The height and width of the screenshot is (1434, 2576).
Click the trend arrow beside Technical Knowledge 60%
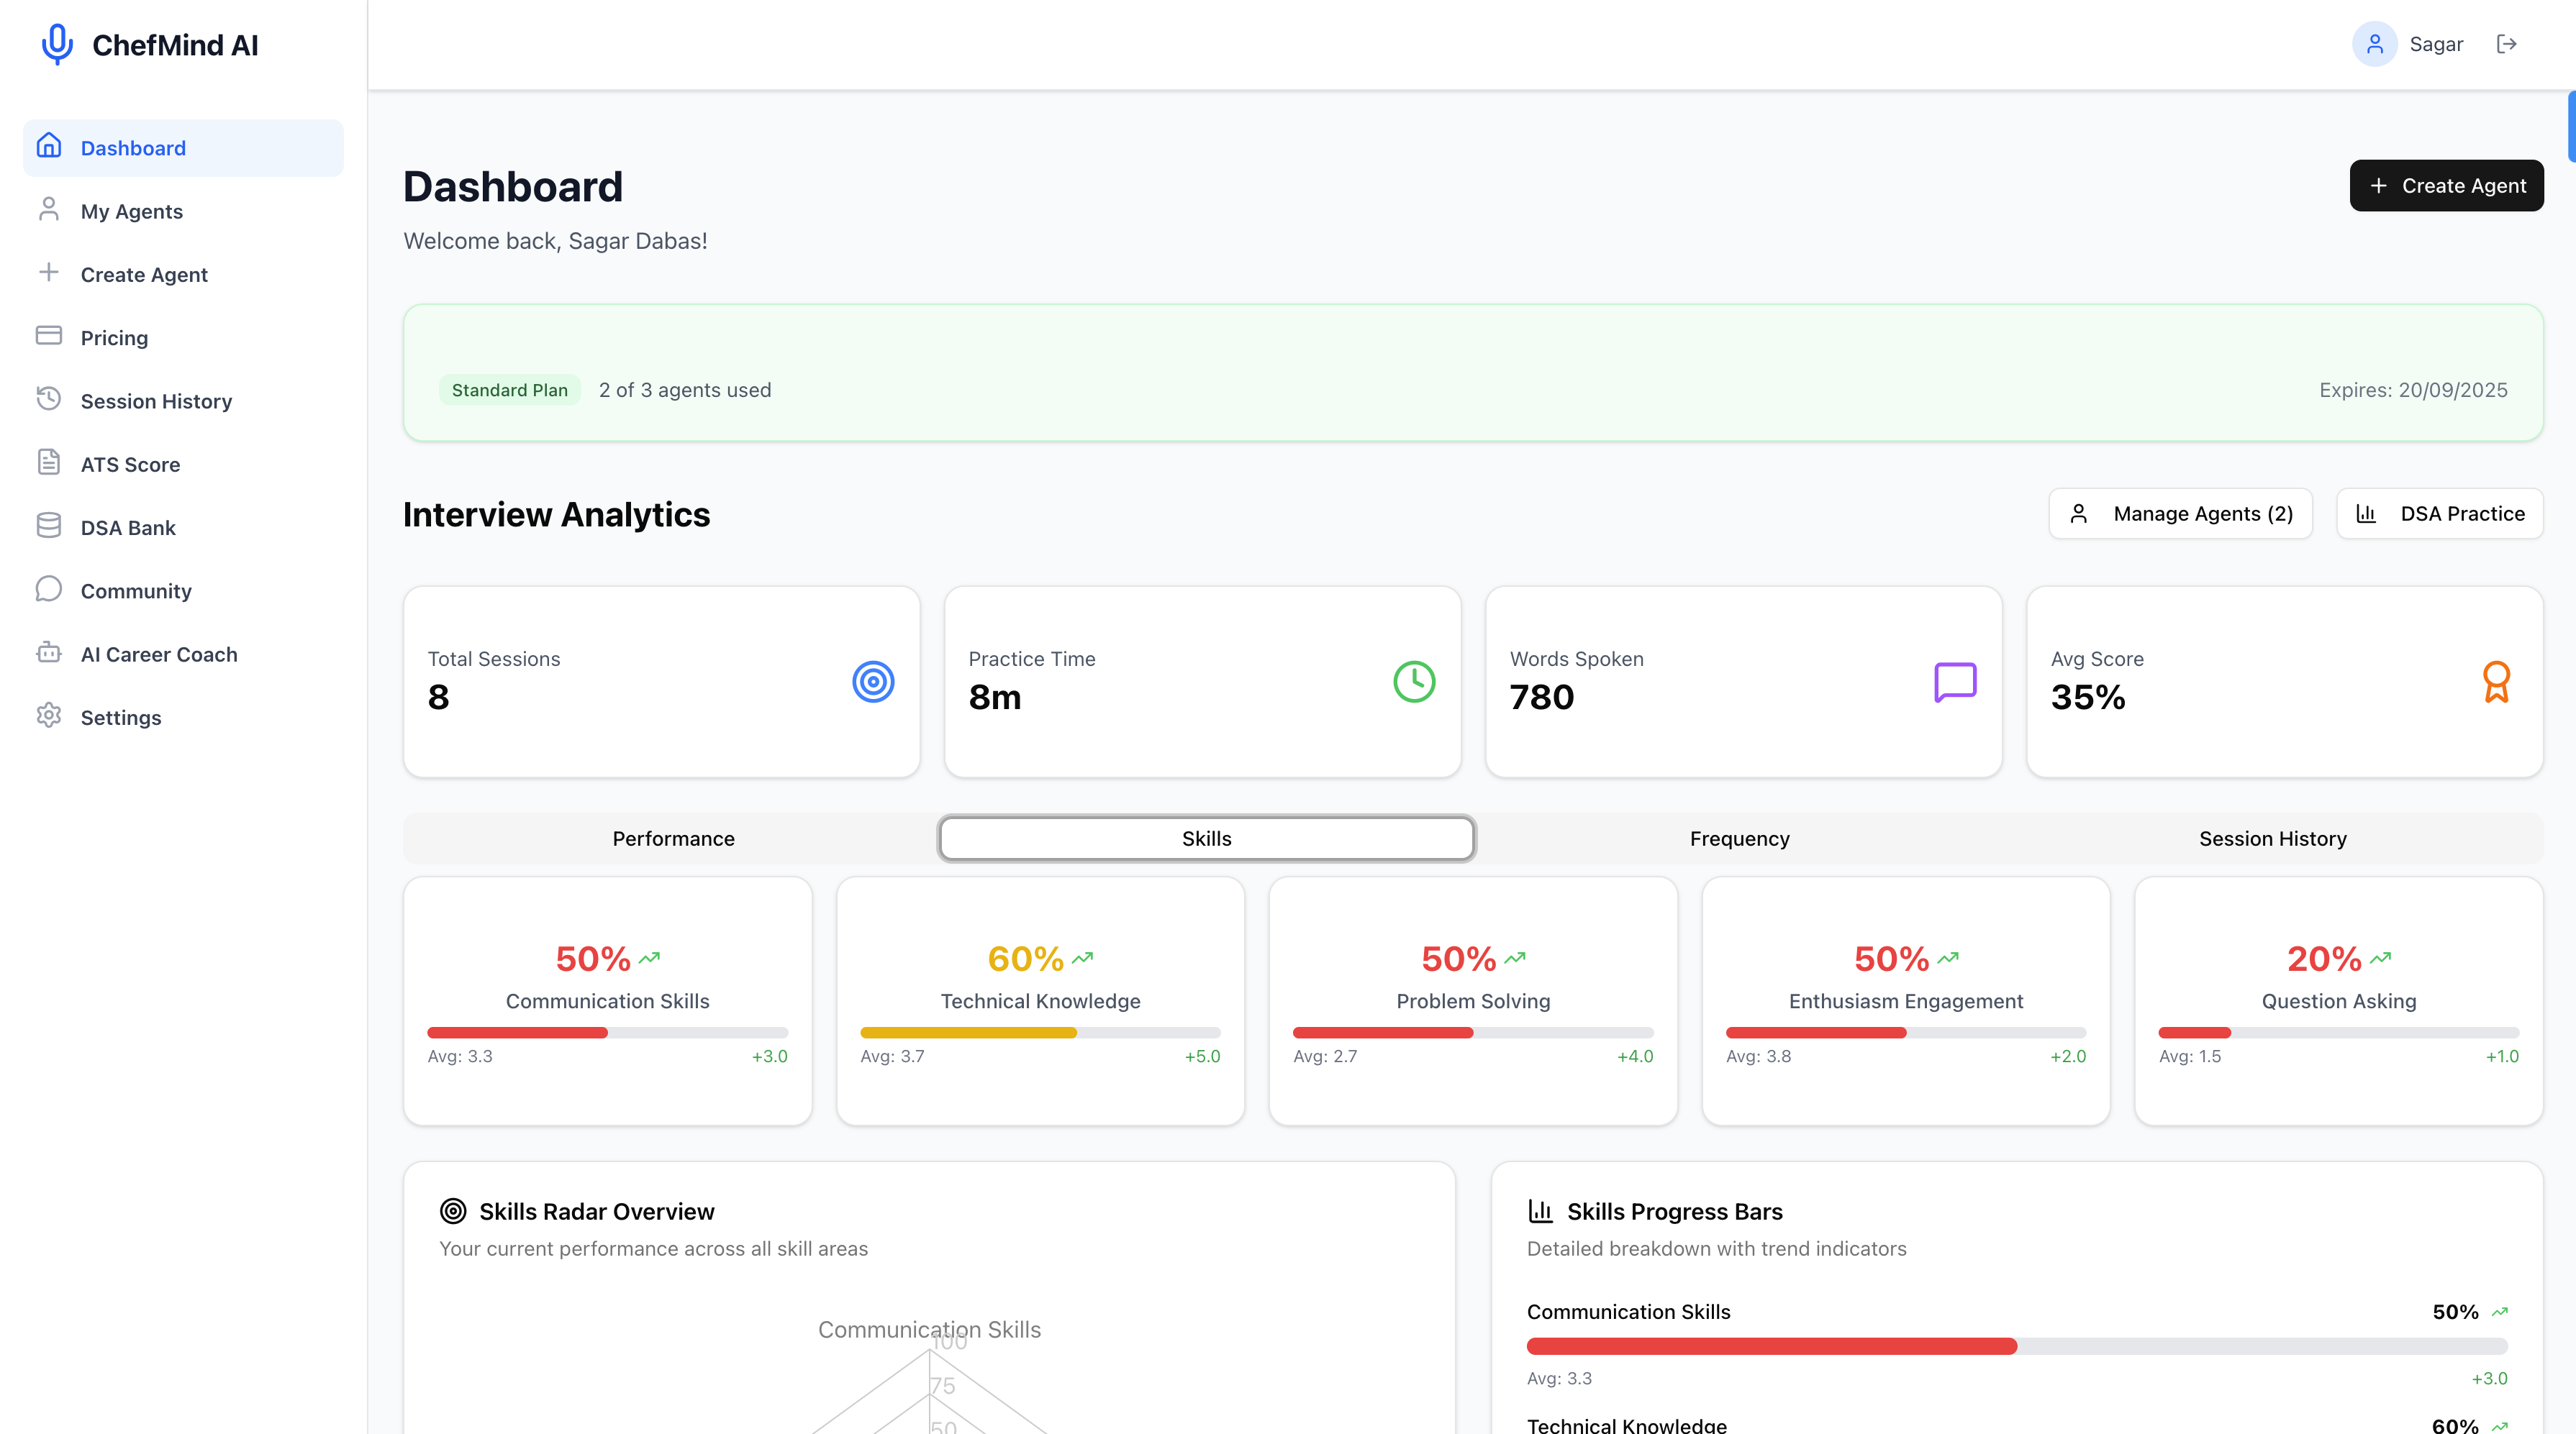pos(1083,959)
